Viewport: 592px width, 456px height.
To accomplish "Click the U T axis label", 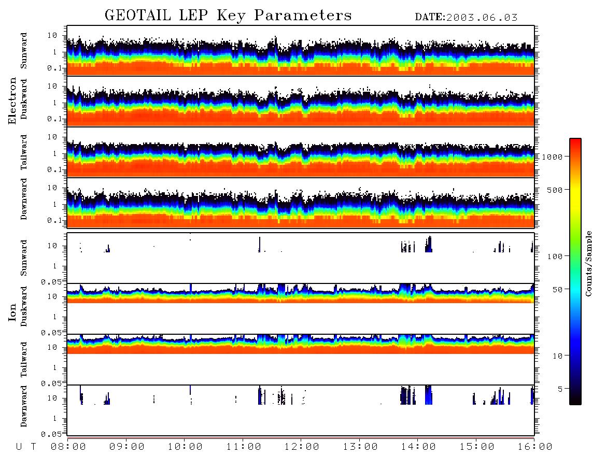I will [x=26, y=447].
